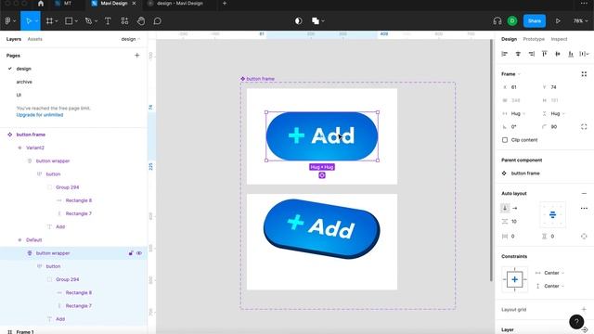594x334 pixels.
Task: Click align right icon
Action: (532, 54)
